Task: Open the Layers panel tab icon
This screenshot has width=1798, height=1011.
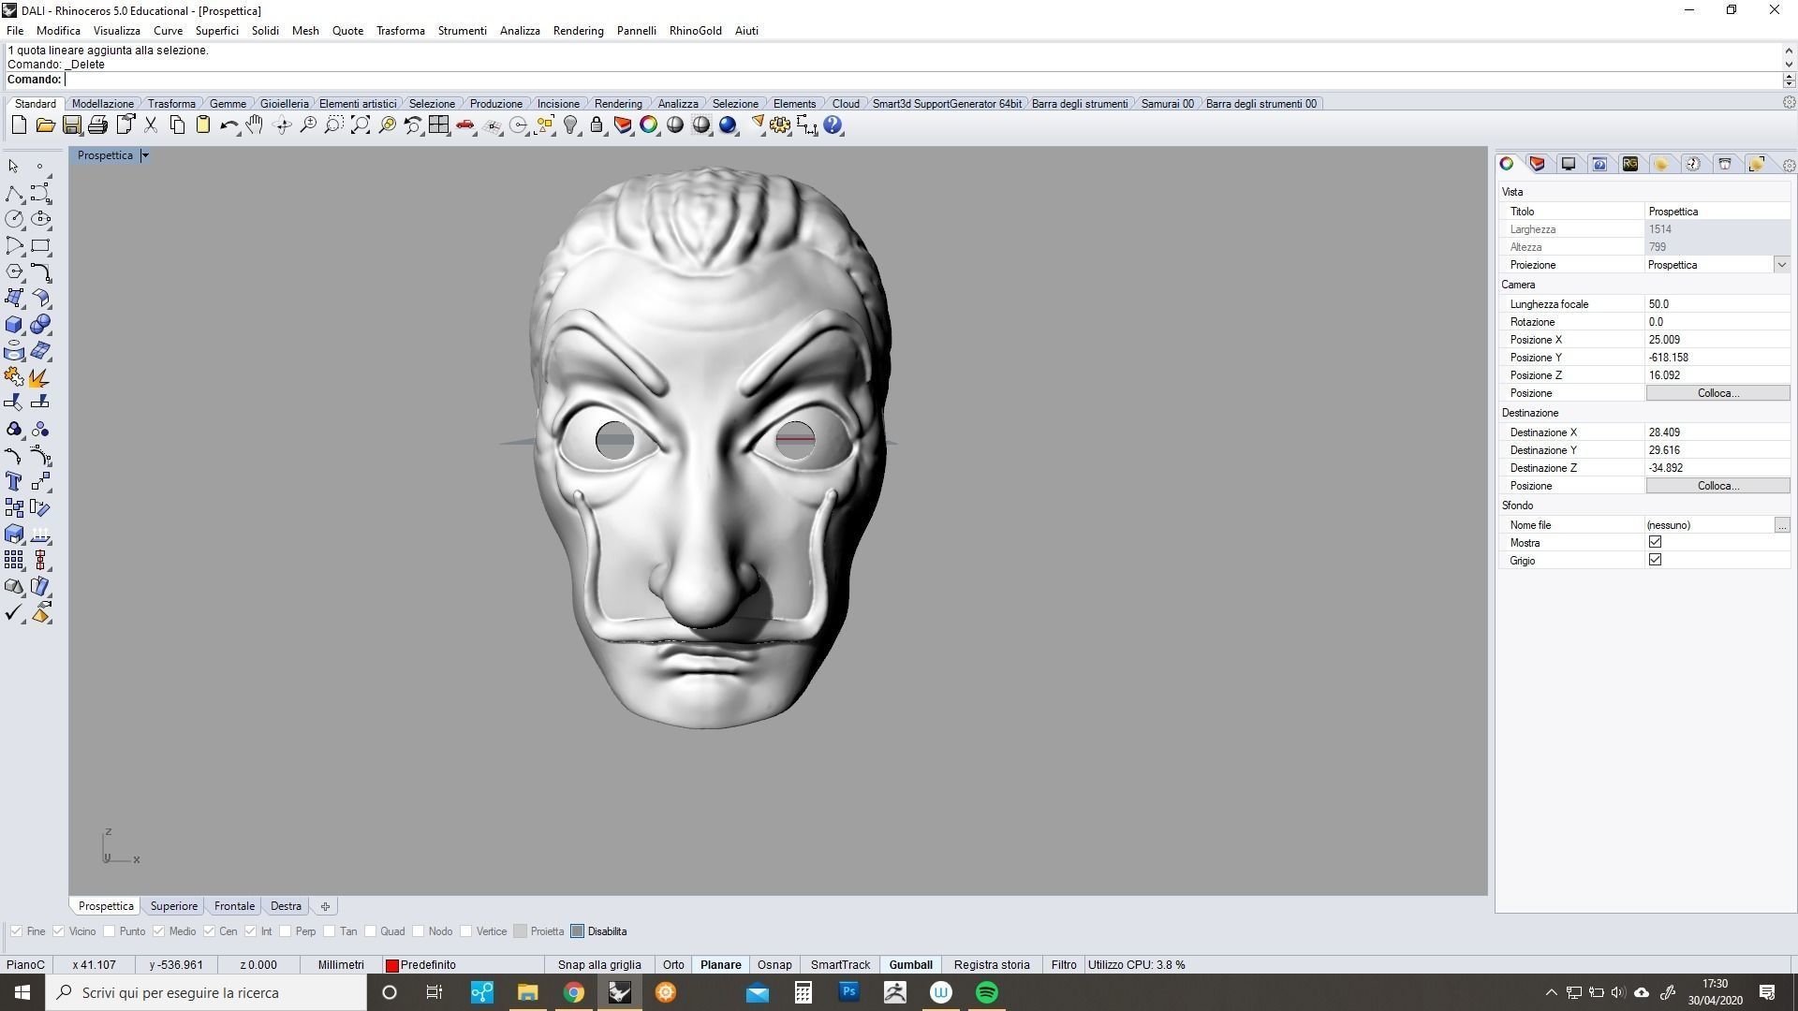Action: coord(1538,164)
